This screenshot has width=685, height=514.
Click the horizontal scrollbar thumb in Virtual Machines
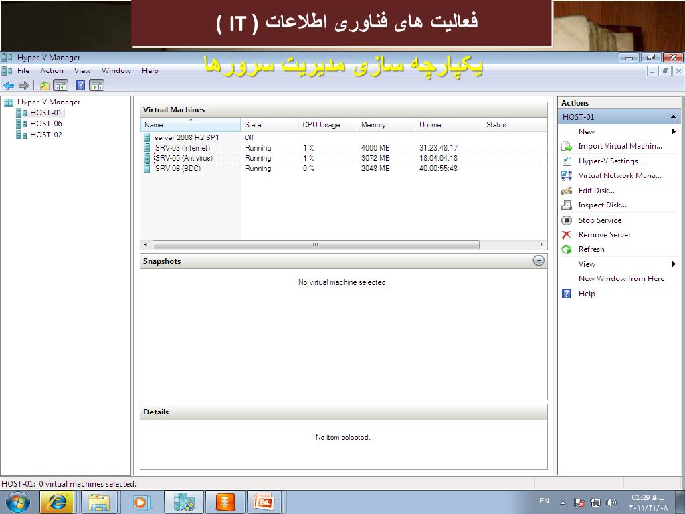[316, 245]
